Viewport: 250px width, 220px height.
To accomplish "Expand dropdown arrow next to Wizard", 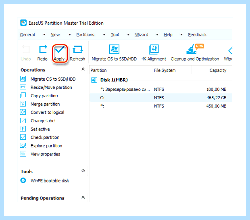I will pos(157,34).
